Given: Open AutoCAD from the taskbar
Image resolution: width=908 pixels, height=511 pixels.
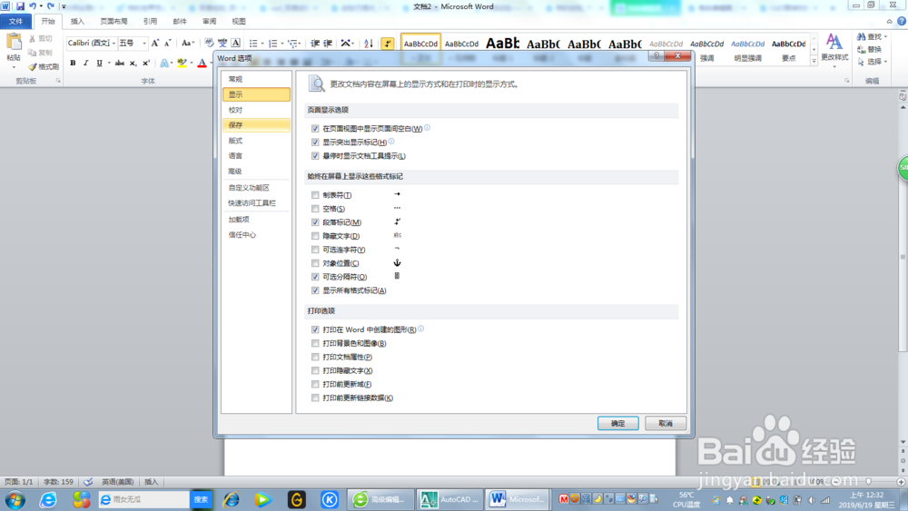Looking at the screenshot, I should (x=450, y=499).
